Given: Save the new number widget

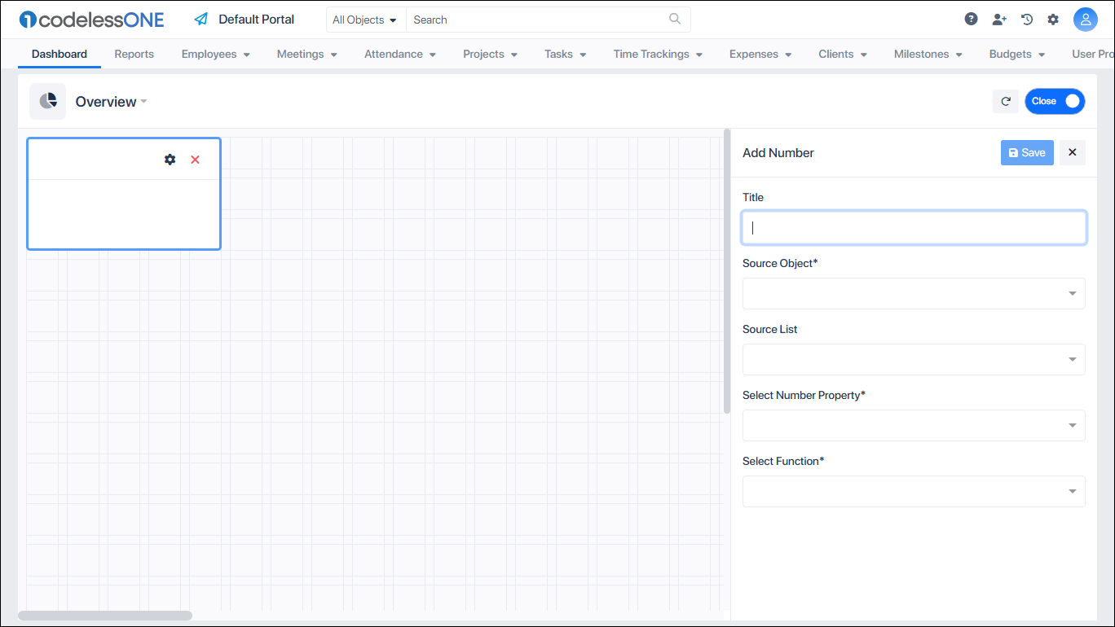Looking at the screenshot, I should tap(1026, 152).
